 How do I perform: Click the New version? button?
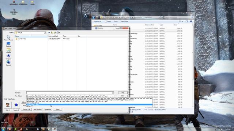[37, 109]
